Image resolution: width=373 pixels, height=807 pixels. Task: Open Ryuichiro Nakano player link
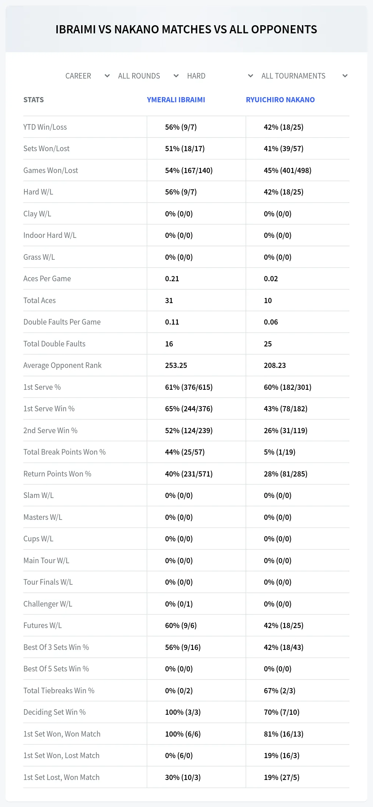[x=280, y=100]
